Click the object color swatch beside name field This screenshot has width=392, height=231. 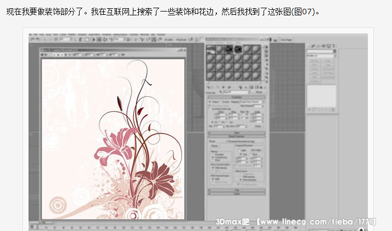click(334, 51)
